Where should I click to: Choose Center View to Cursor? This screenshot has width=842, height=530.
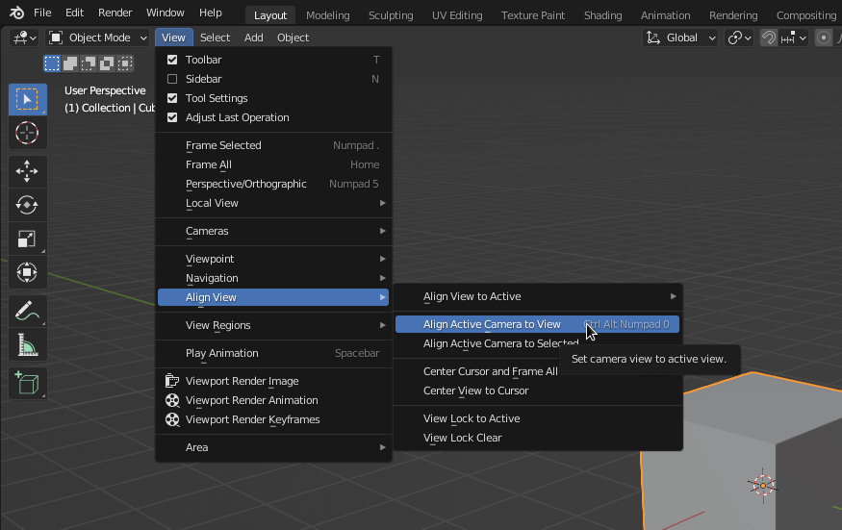[x=475, y=391]
